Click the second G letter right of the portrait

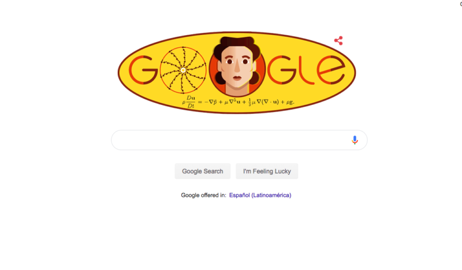pyautogui.click(x=281, y=70)
